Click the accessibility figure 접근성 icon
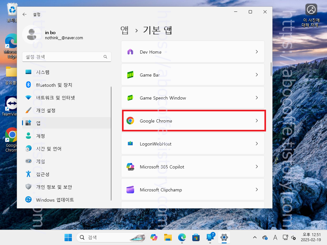Screen dimensions: 327x245 [28, 174]
